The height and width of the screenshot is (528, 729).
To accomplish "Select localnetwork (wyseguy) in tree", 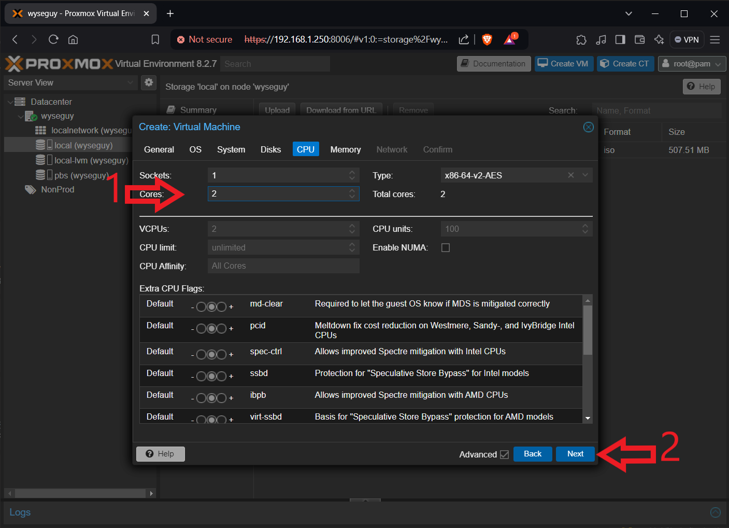I will click(x=83, y=130).
